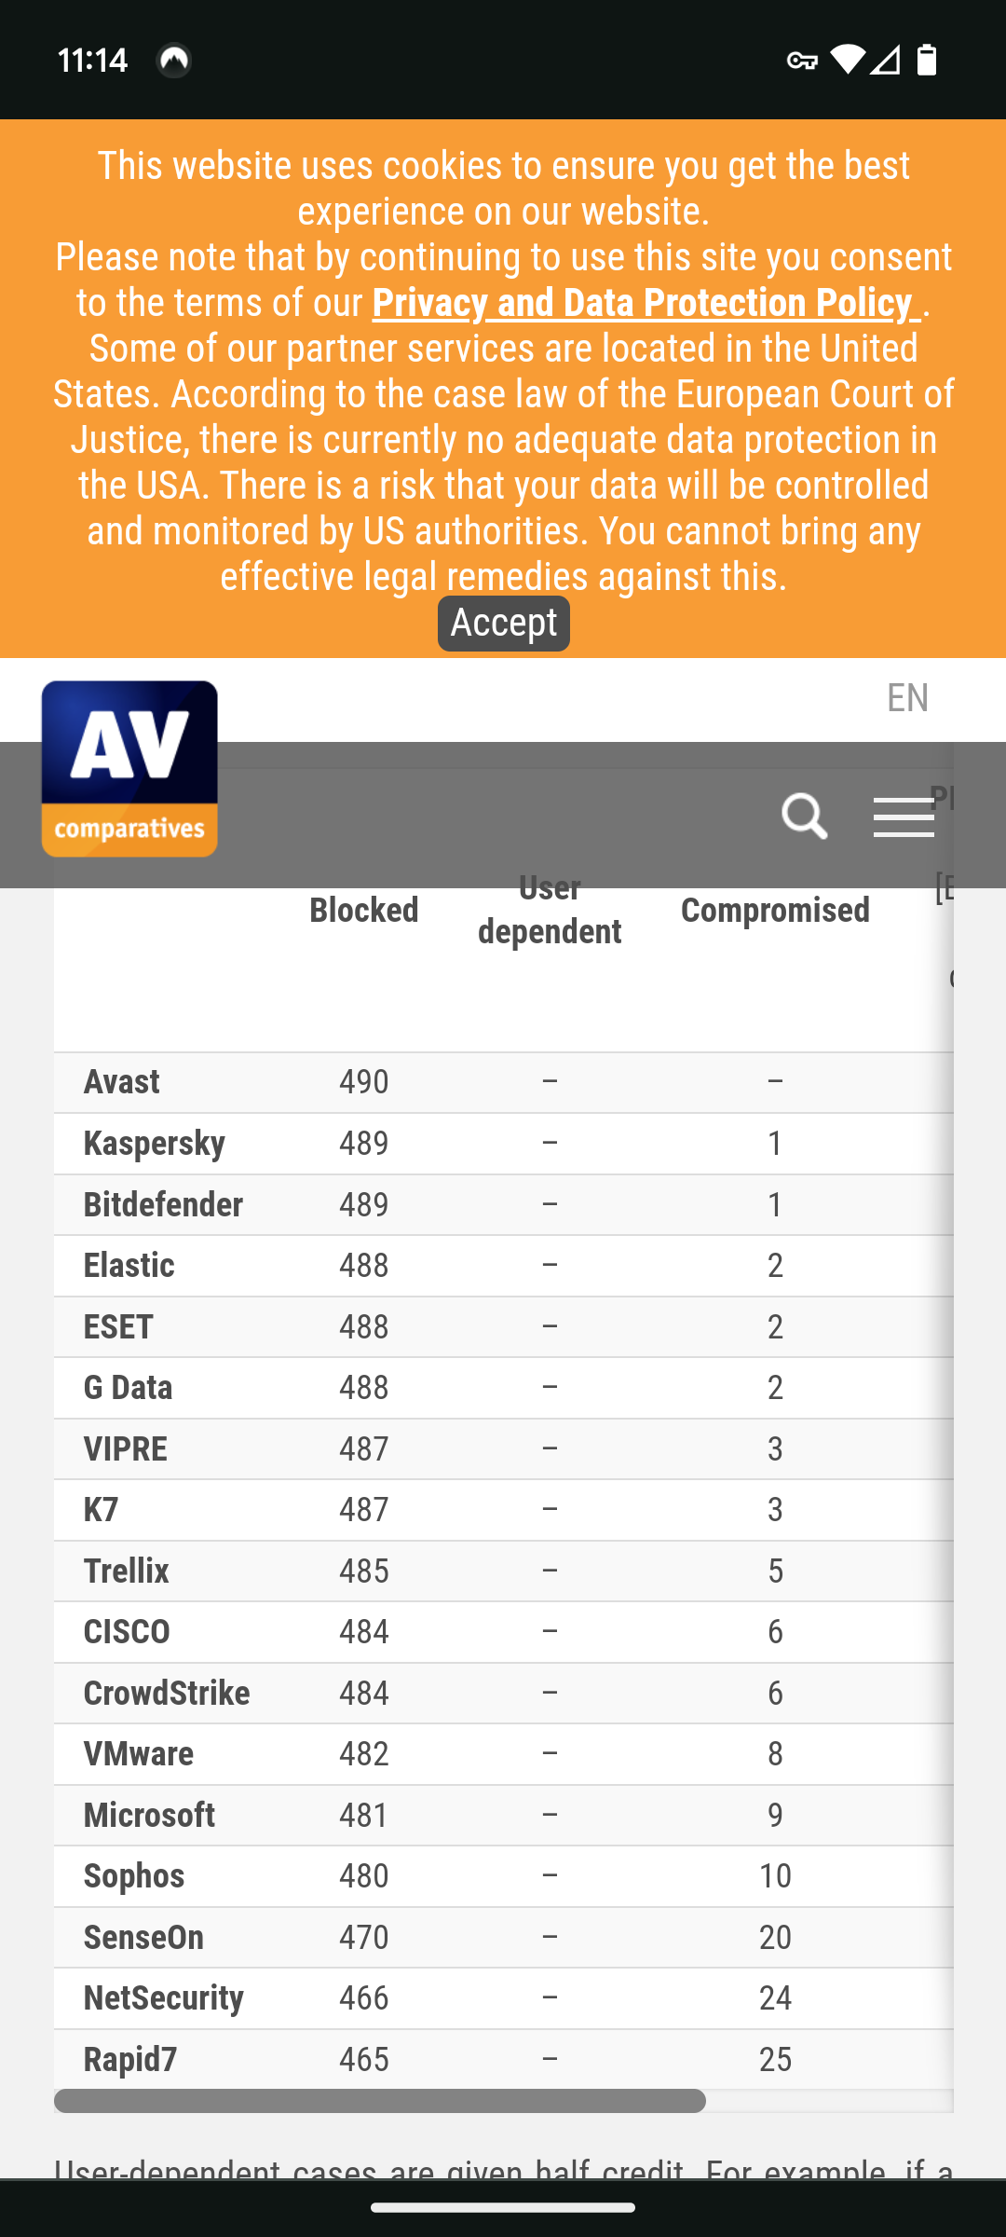The height and width of the screenshot is (2237, 1006).
Task: Open the EN language selector
Action: (x=907, y=697)
